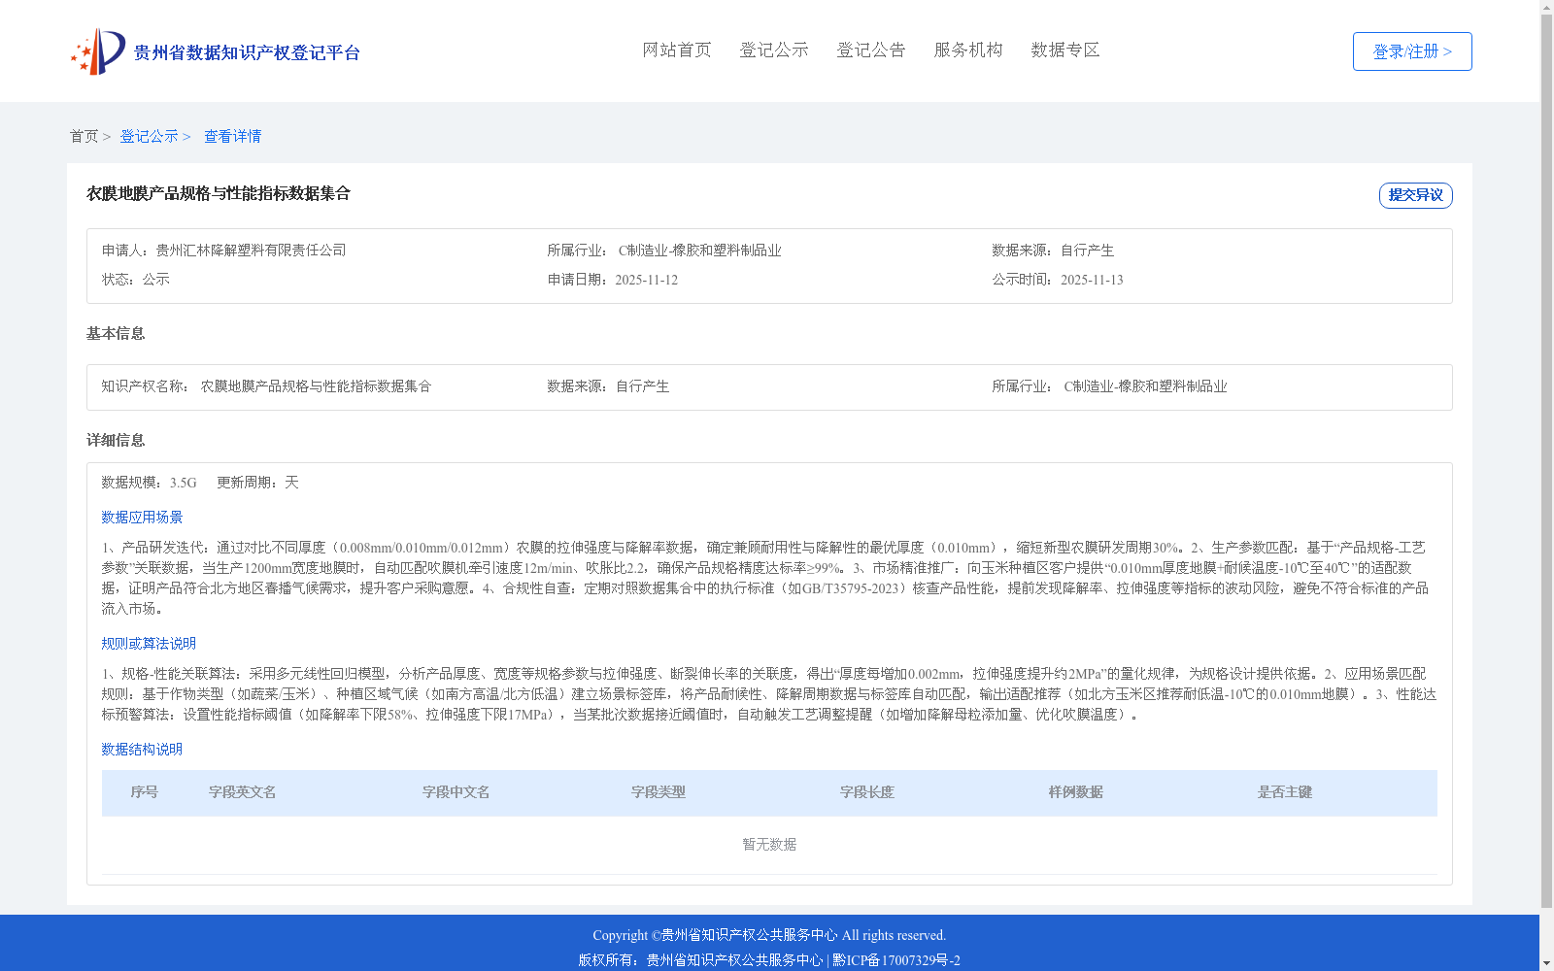Screen dimensions: 1554x971
Task: Click the 规则或算法说明 heading
Action: pos(149,644)
